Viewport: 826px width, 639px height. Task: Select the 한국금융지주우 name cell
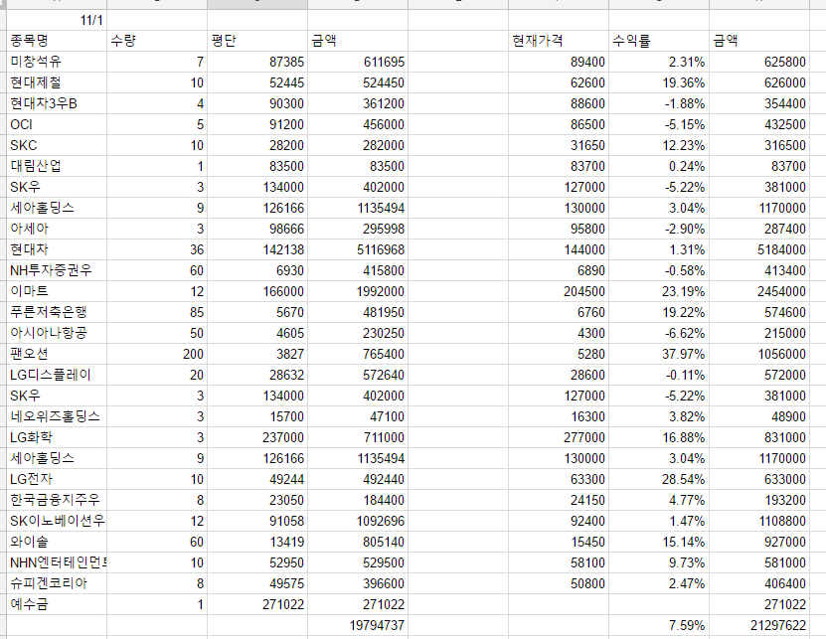click(x=57, y=500)
